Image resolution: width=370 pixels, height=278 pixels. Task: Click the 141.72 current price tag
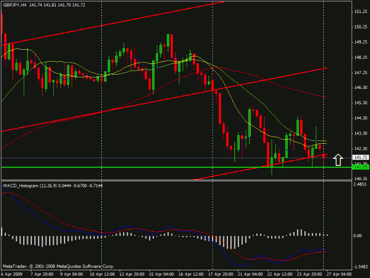(361, 157)
